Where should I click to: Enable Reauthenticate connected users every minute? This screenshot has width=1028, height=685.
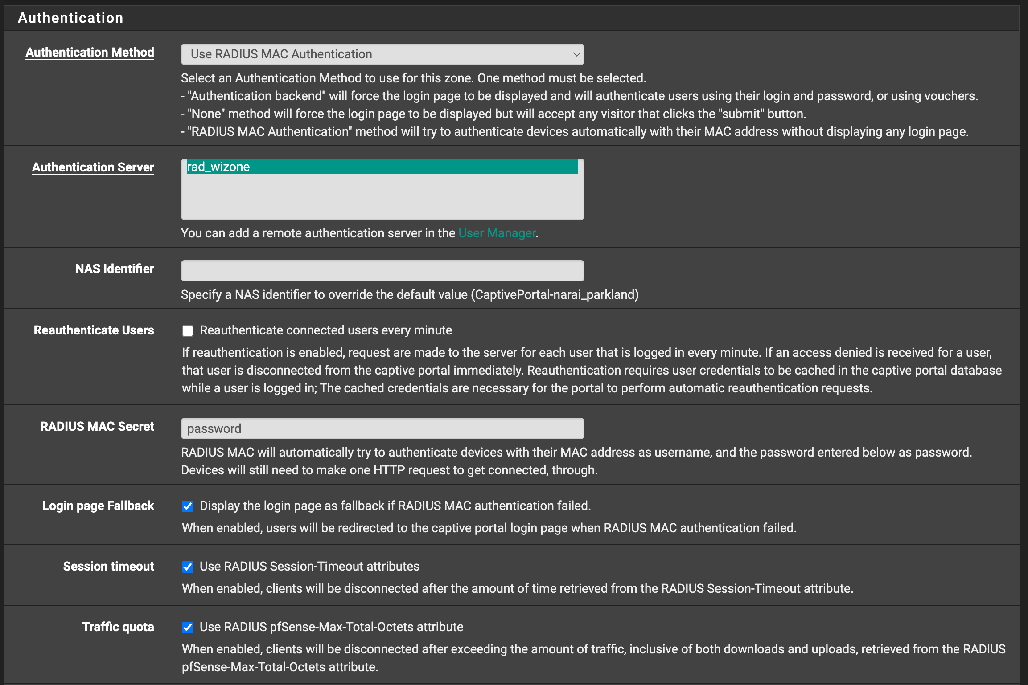tap(187, 330)
